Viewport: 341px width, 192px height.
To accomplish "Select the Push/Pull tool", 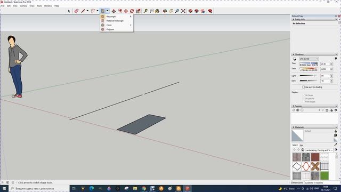I will point(113,11).
